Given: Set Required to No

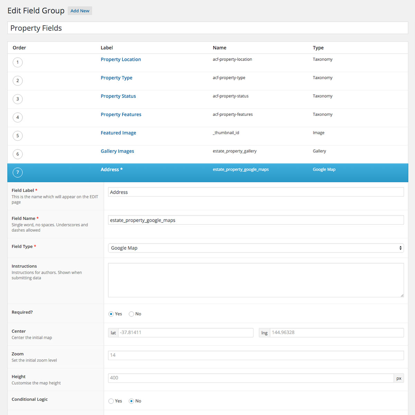Looking at the screenshot, I should [x=131, y=314].
